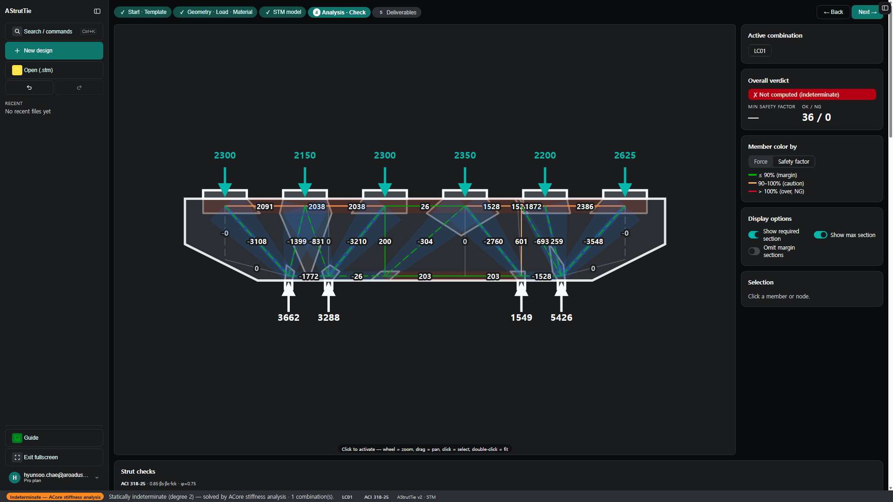Click the 2350 load value
The image size is (893, 502).
465,155
